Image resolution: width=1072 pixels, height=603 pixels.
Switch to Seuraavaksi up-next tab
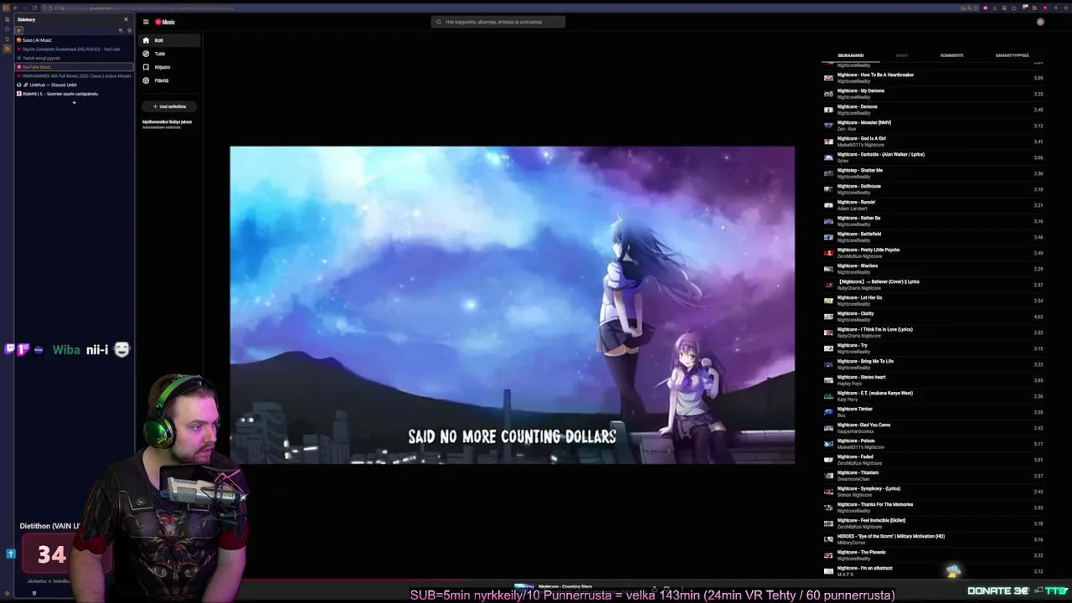[x=850, y=55]
